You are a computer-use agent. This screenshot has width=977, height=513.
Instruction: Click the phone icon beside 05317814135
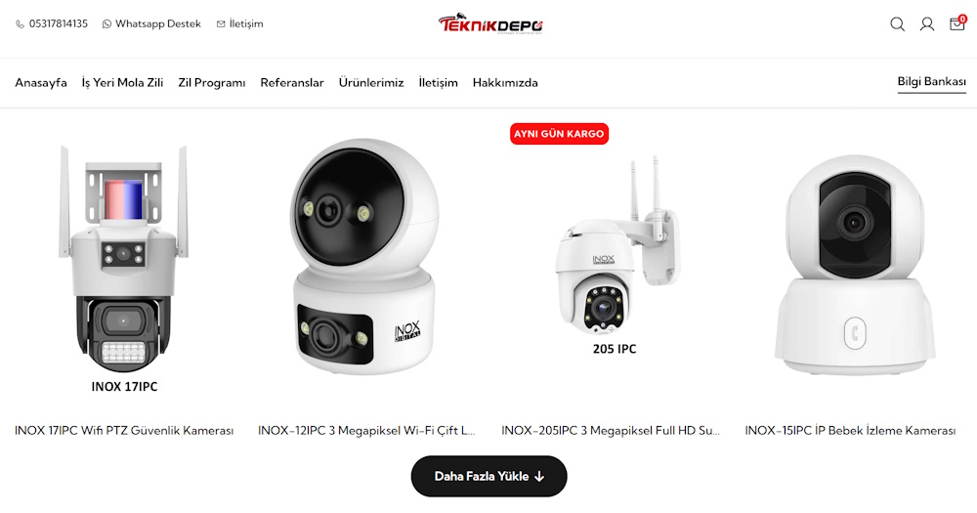(x=20, y=24)
